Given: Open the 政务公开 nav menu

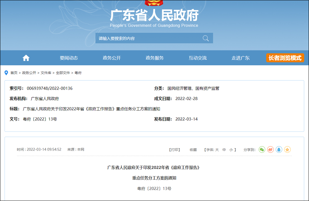Looking at the screenshot, I should [112, 58].
